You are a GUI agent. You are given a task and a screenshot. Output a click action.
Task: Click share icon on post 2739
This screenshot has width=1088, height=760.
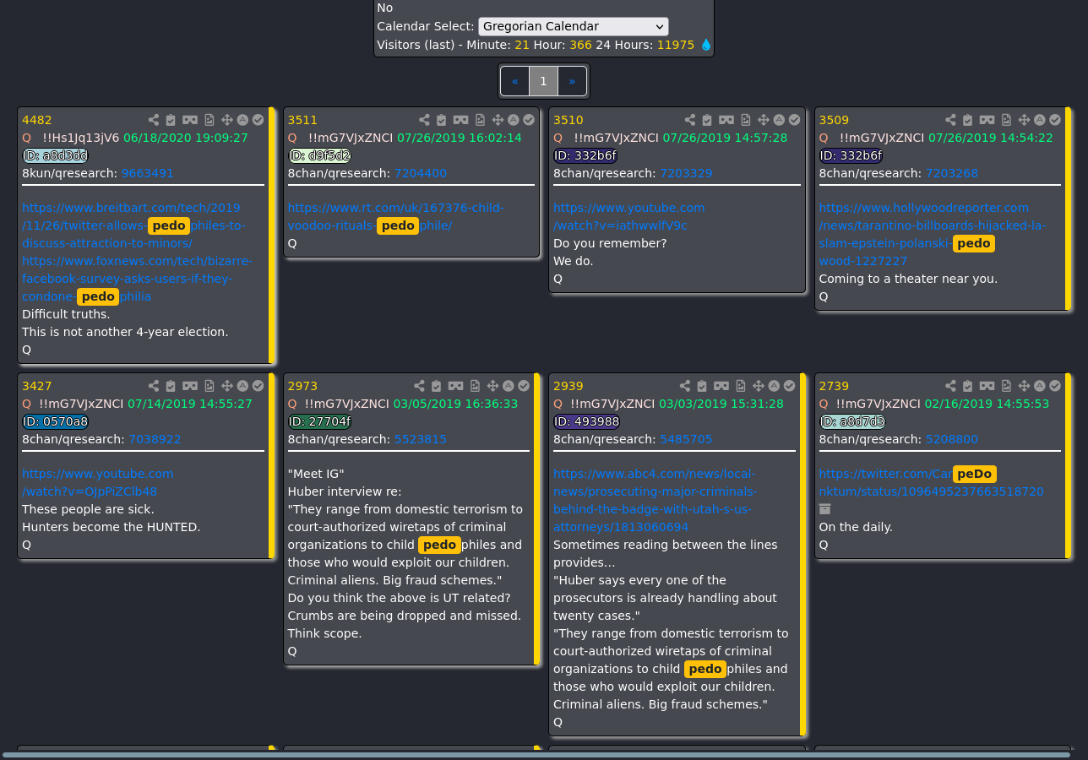click(x=951, y=386)
